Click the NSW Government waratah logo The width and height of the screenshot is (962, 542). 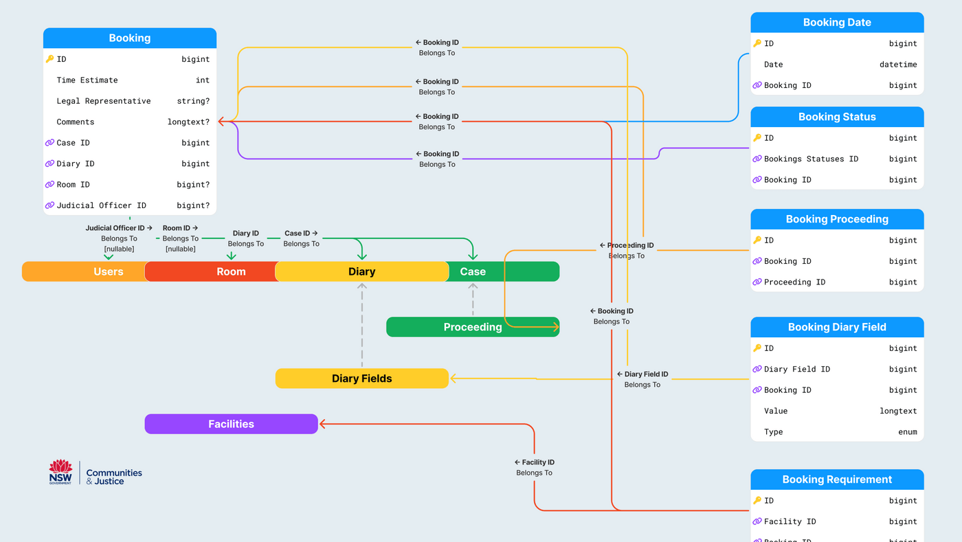point(60,472)
